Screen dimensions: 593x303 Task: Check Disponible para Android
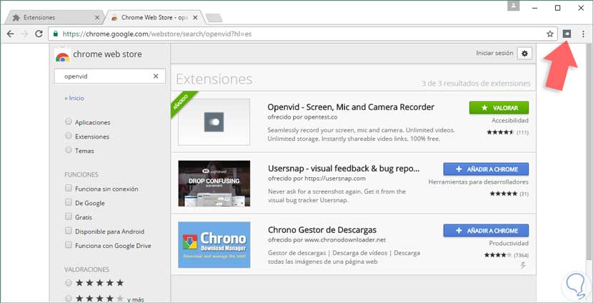69,231
